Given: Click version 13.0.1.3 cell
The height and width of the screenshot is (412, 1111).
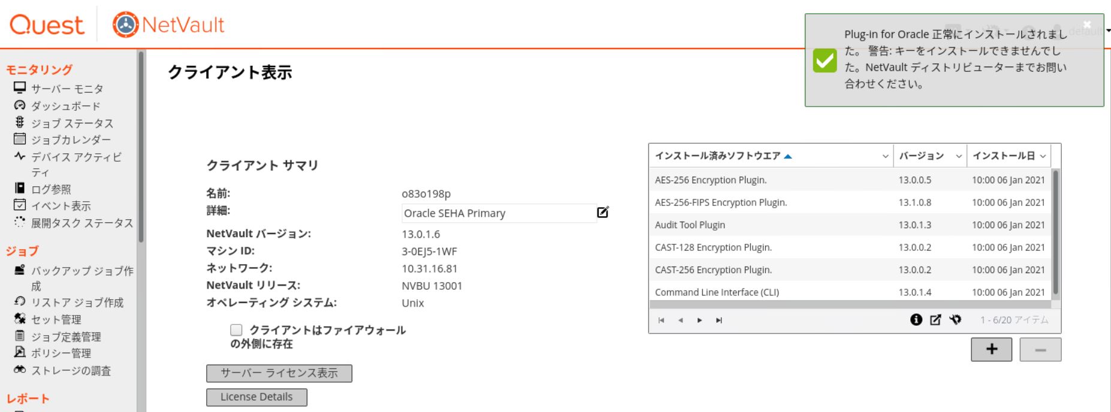Looking at the screenshot, I should point(914,225).
